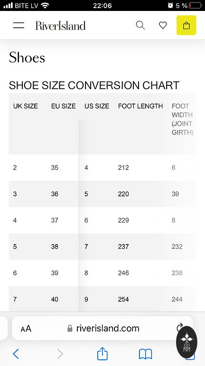
Task: Tap the FOOT WIDTH (JOINT GIRTH) header
Action: 182,119
